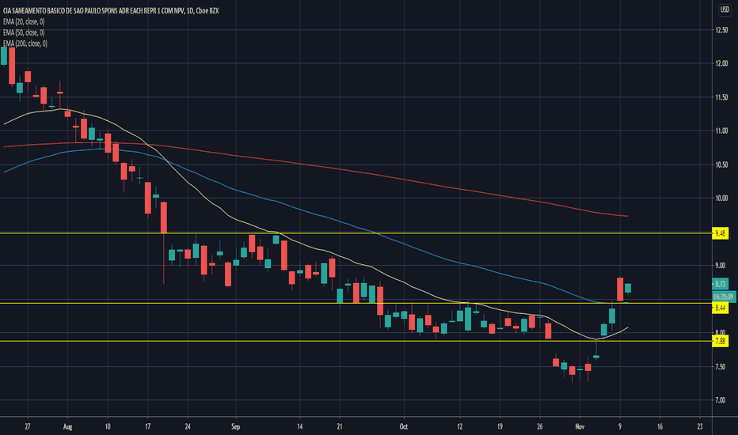Click the yellow 8.44 price label
Image resolution: width=738 pixels, height=435 pixels.
(721, 308)
